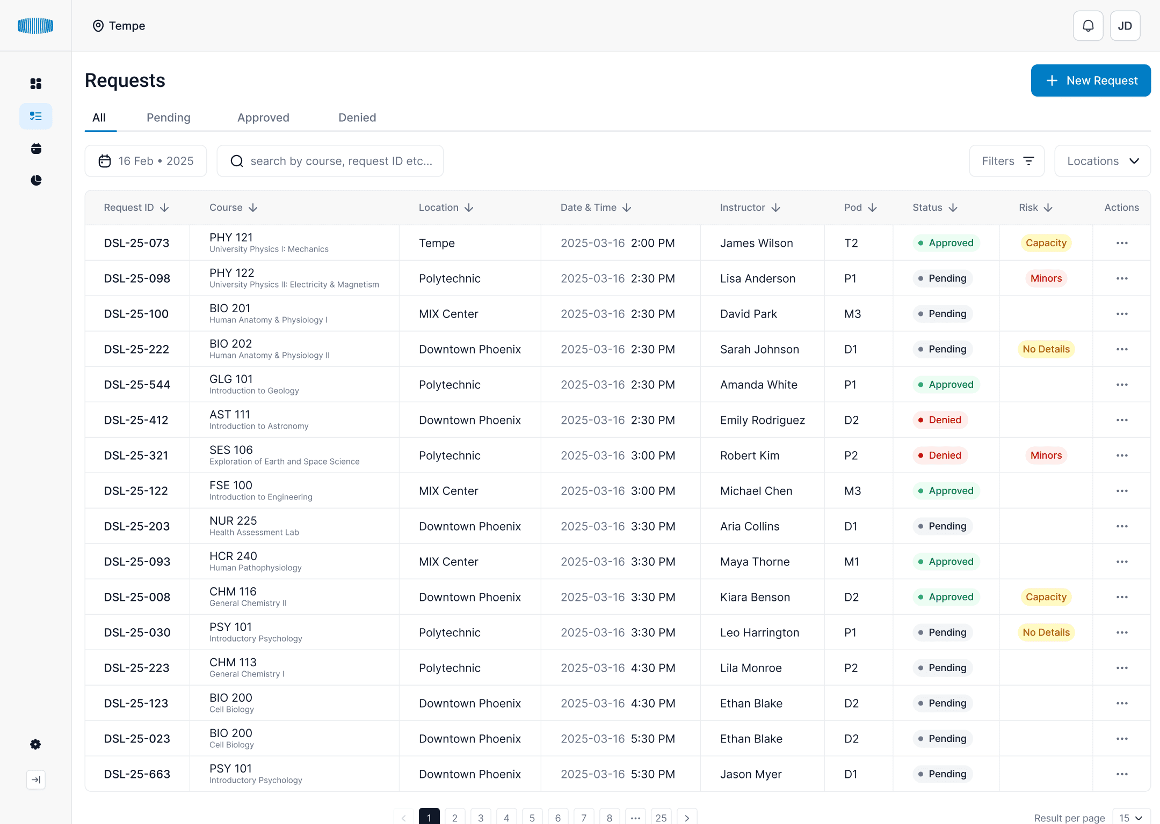The height and width of the screenshot is (824, 1160).
Task: Open the pie chart reports icon
Action: 35,180
